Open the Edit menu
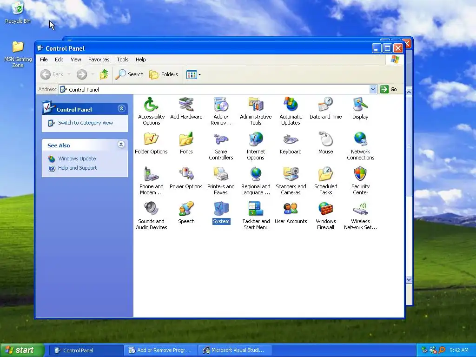The width and height of the screenshot is (476, 357). pyautogui.click(x=59, y=59)
